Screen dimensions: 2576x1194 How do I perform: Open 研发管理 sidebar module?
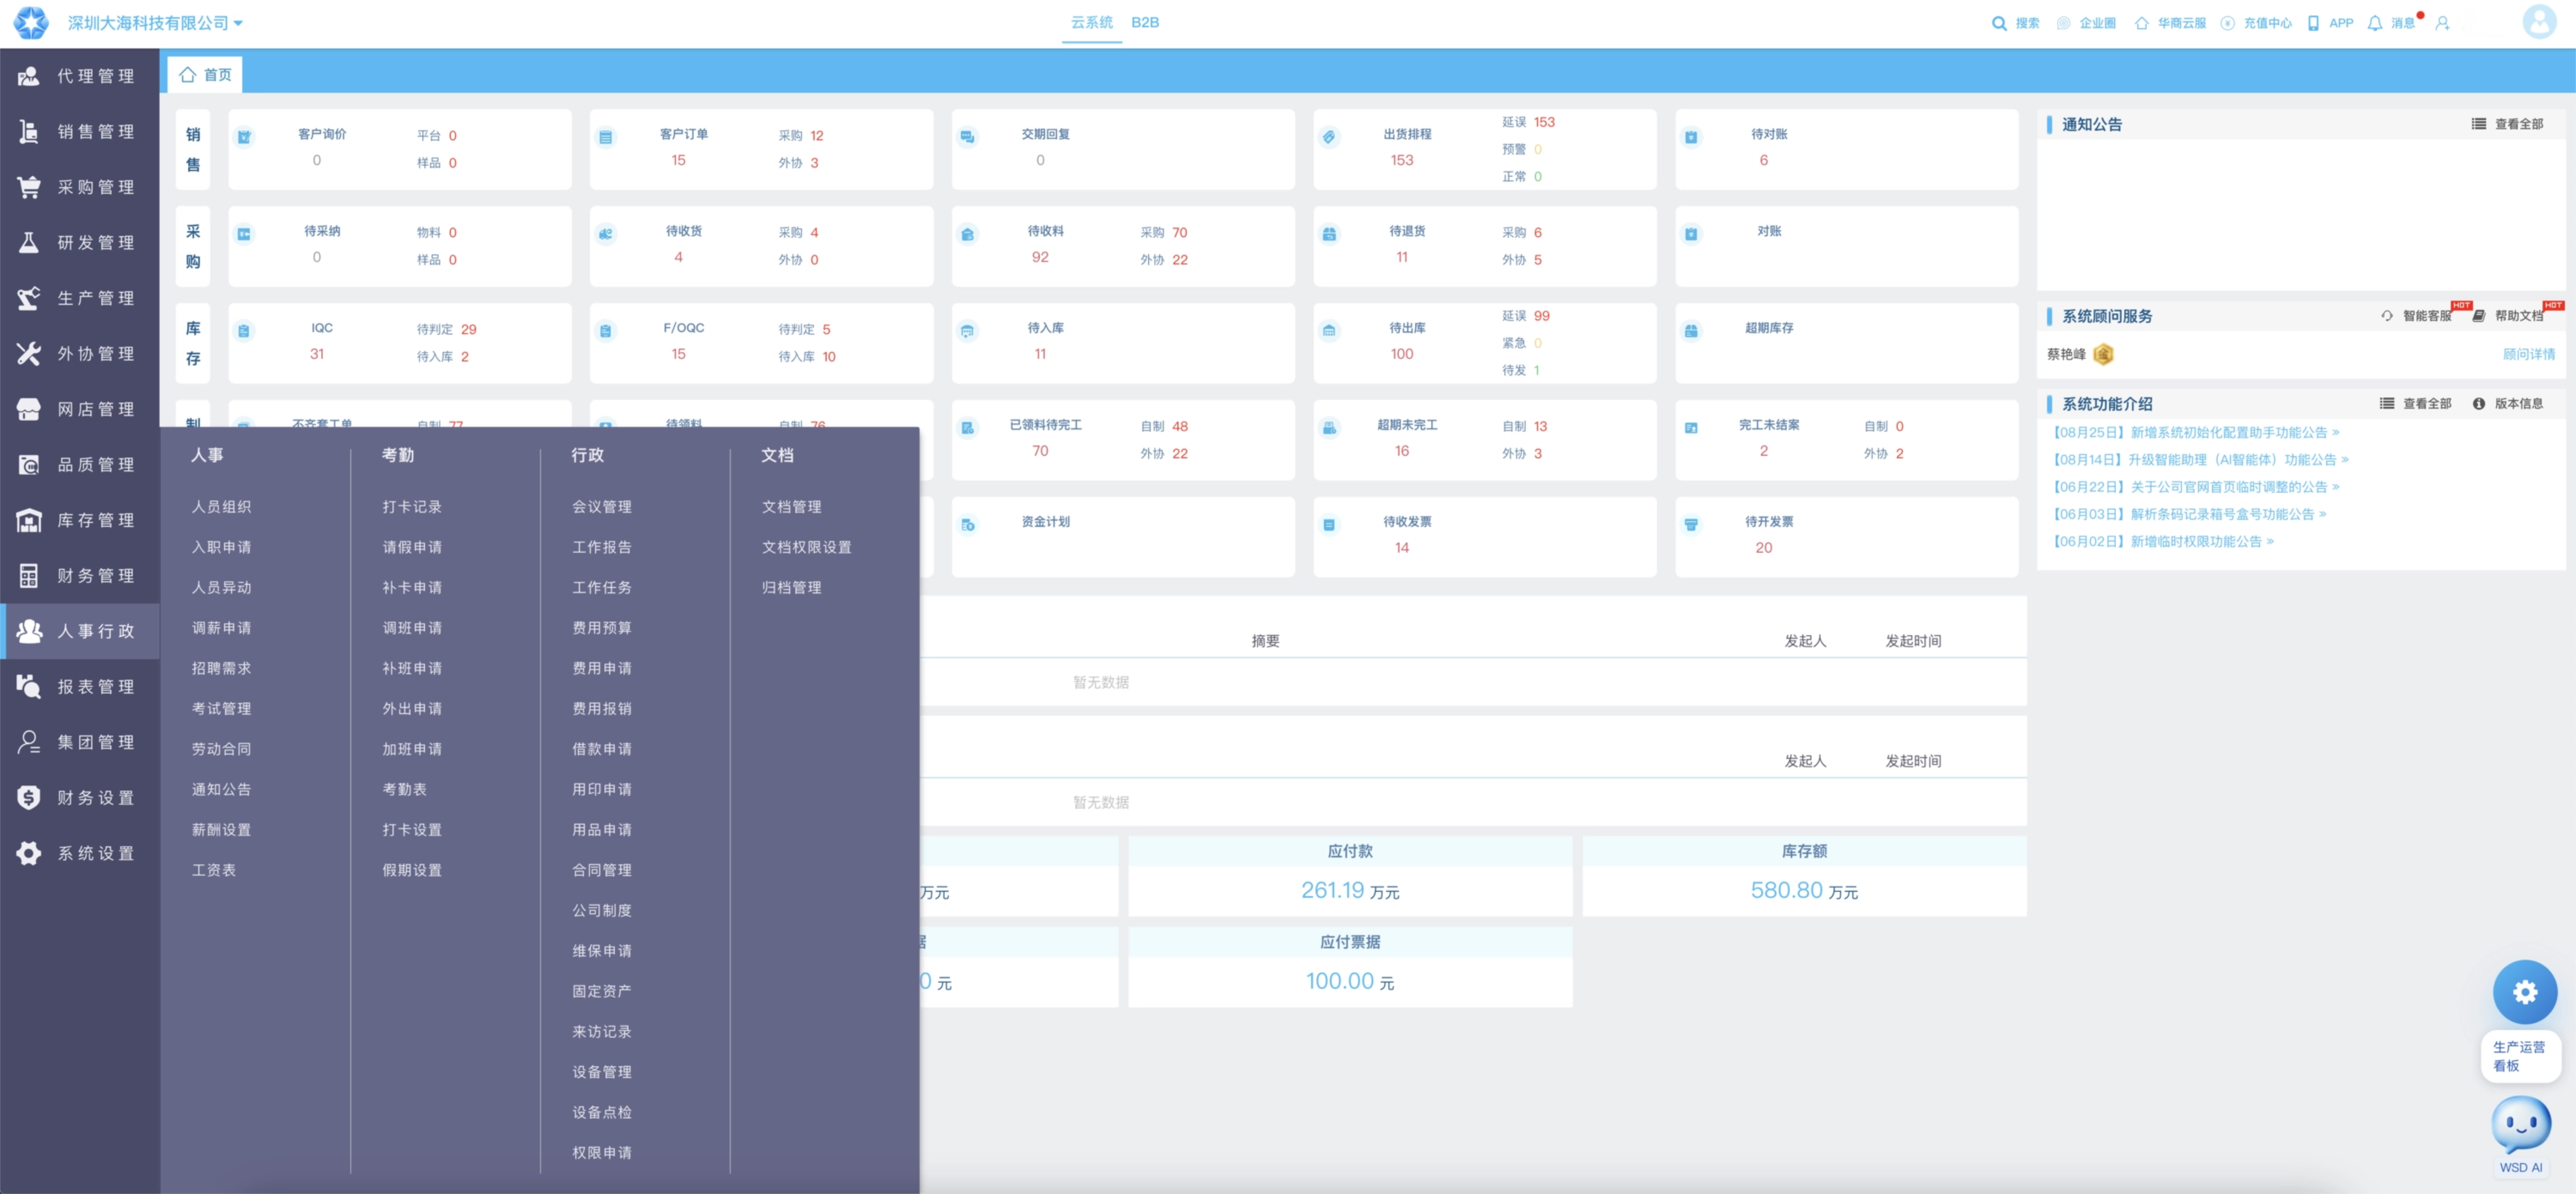click(x=80, y=243)
